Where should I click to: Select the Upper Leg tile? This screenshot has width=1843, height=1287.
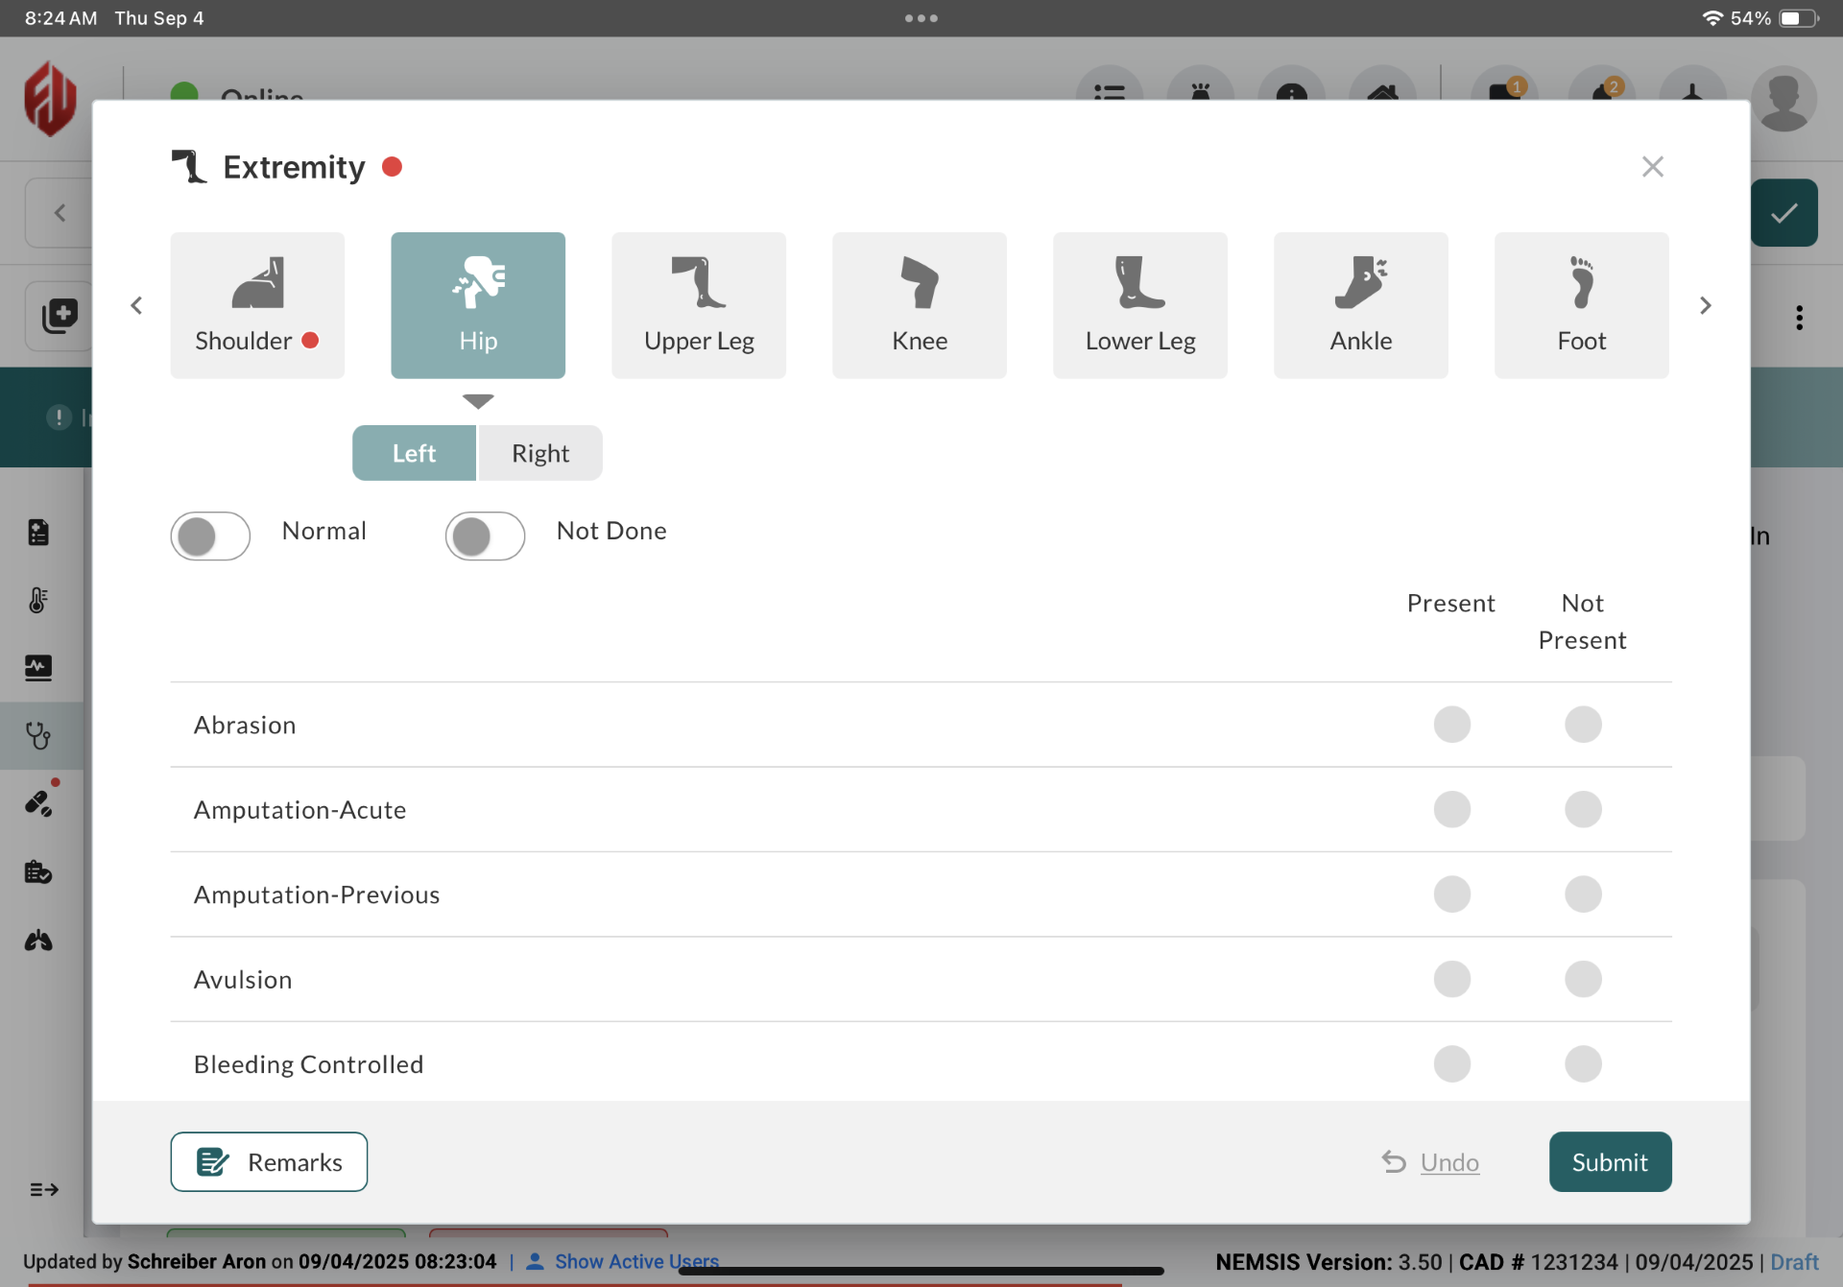[699, 305]
